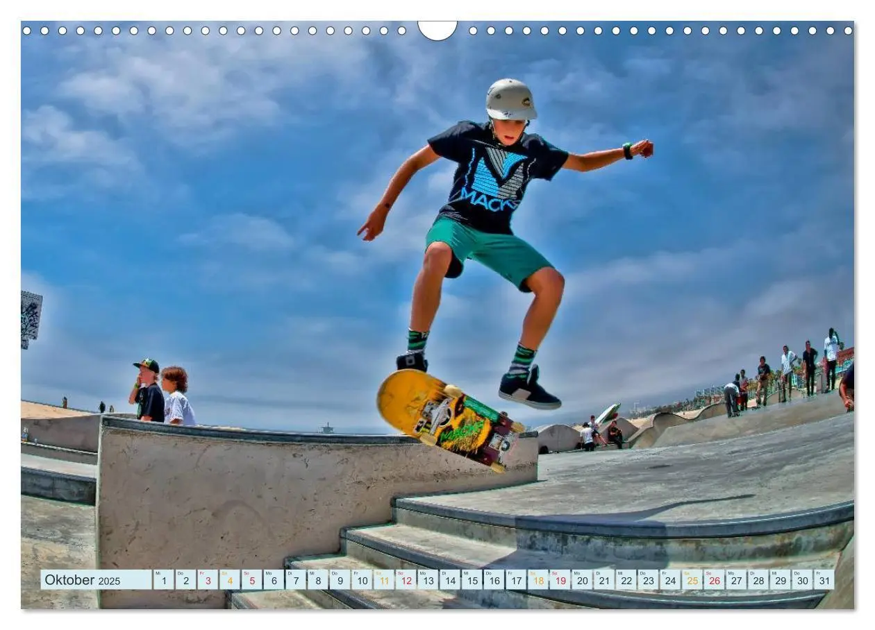Choose date cell 29

781,580
